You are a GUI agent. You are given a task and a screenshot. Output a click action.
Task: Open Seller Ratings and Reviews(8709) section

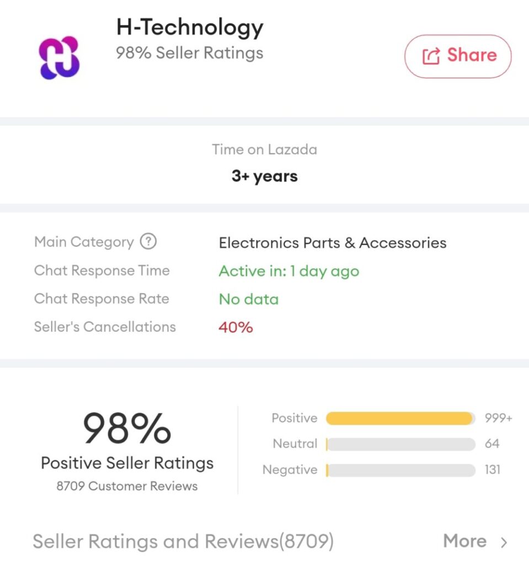183,541
